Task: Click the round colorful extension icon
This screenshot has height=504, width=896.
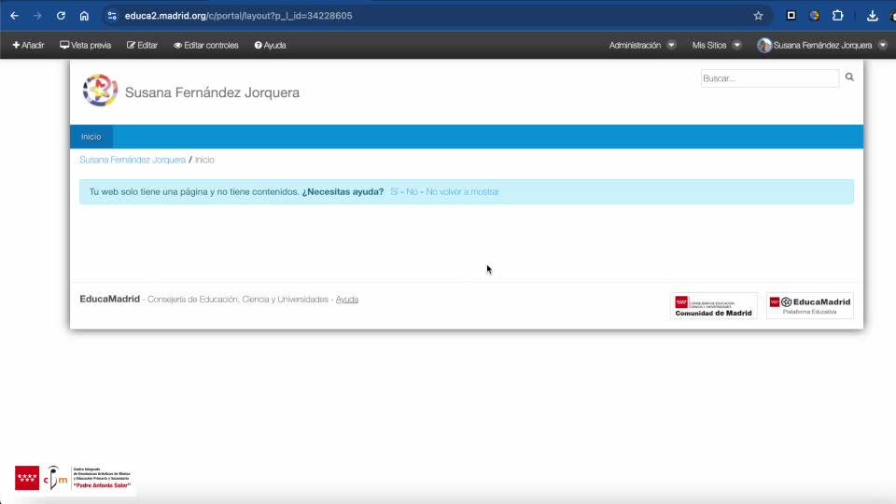Action: (x=814, y=16)
